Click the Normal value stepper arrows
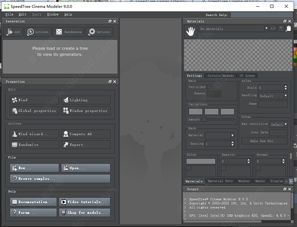This screenshot has height=227, width=297. [x=283, y=161]
